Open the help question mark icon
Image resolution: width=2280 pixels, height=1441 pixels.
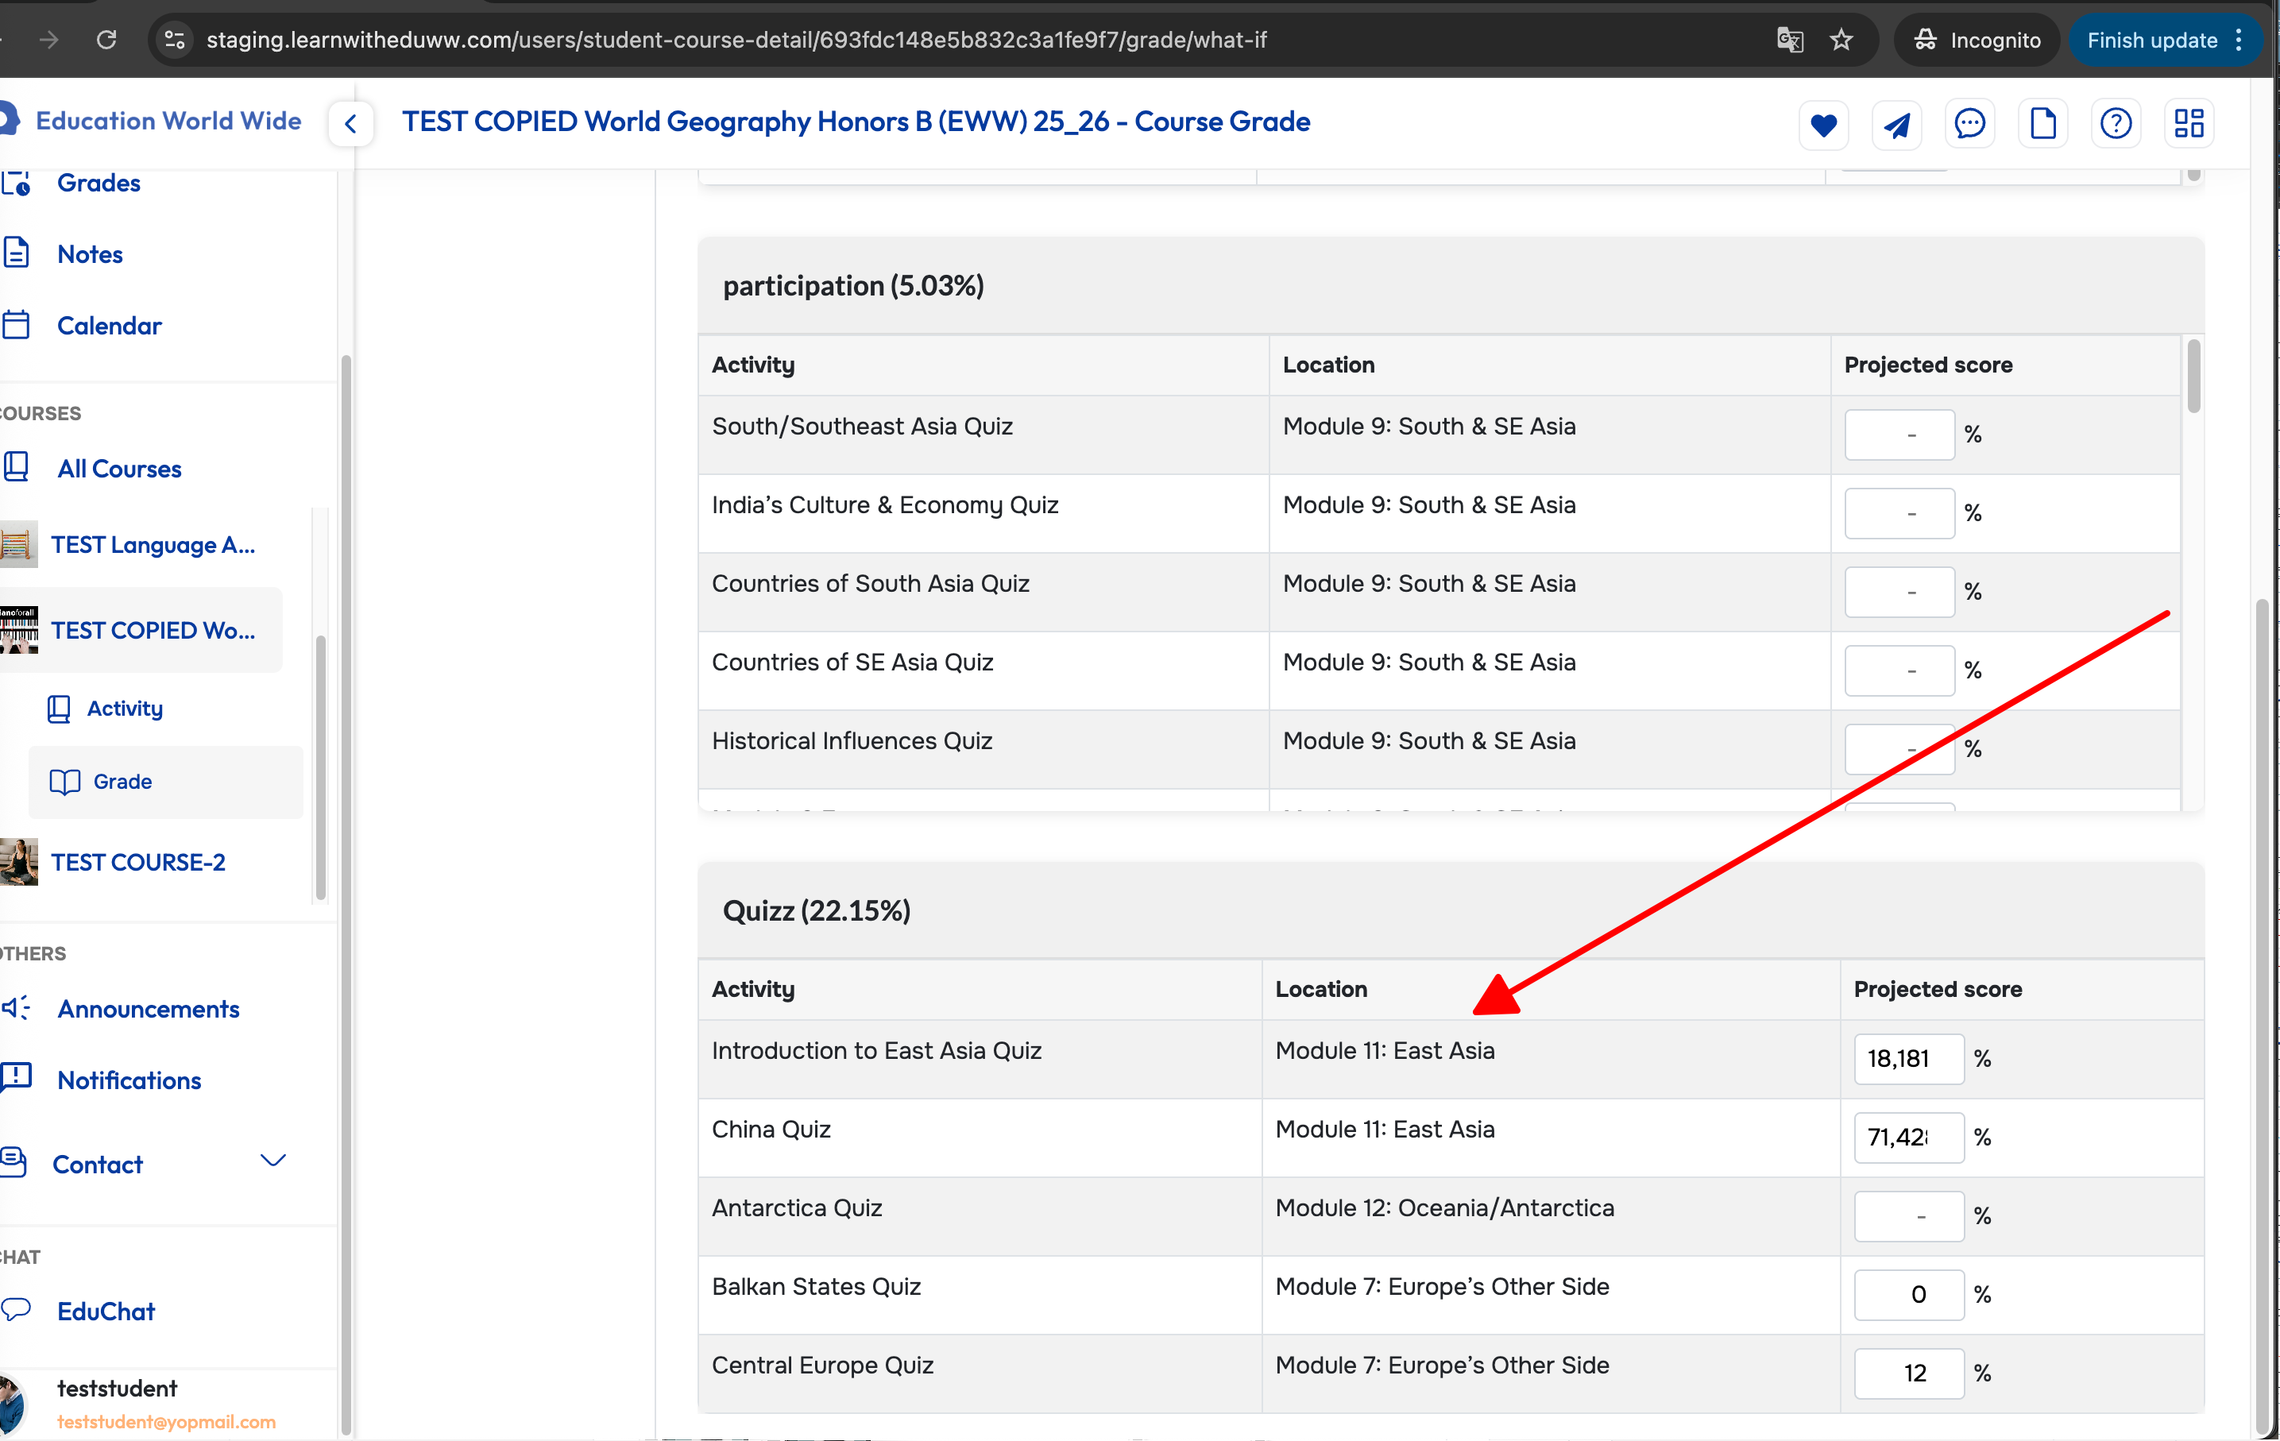click(x=2116, y=124)
